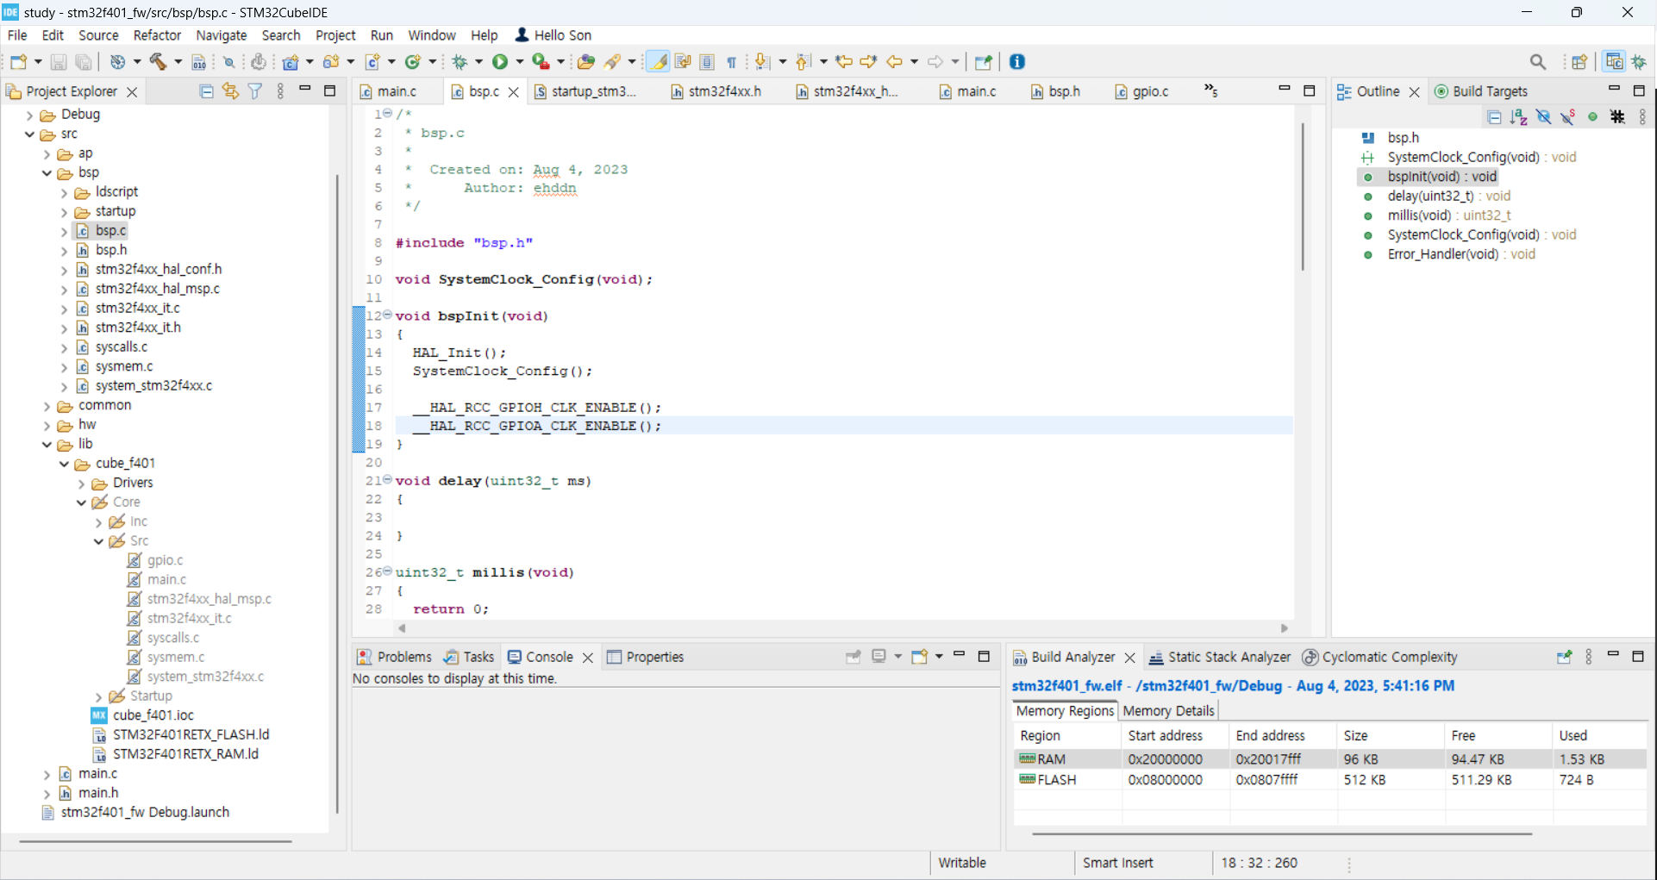Click editor horizontal scrollbar right arrow
This screenshot has height=880, width=1657.
tap(1285, 629)
